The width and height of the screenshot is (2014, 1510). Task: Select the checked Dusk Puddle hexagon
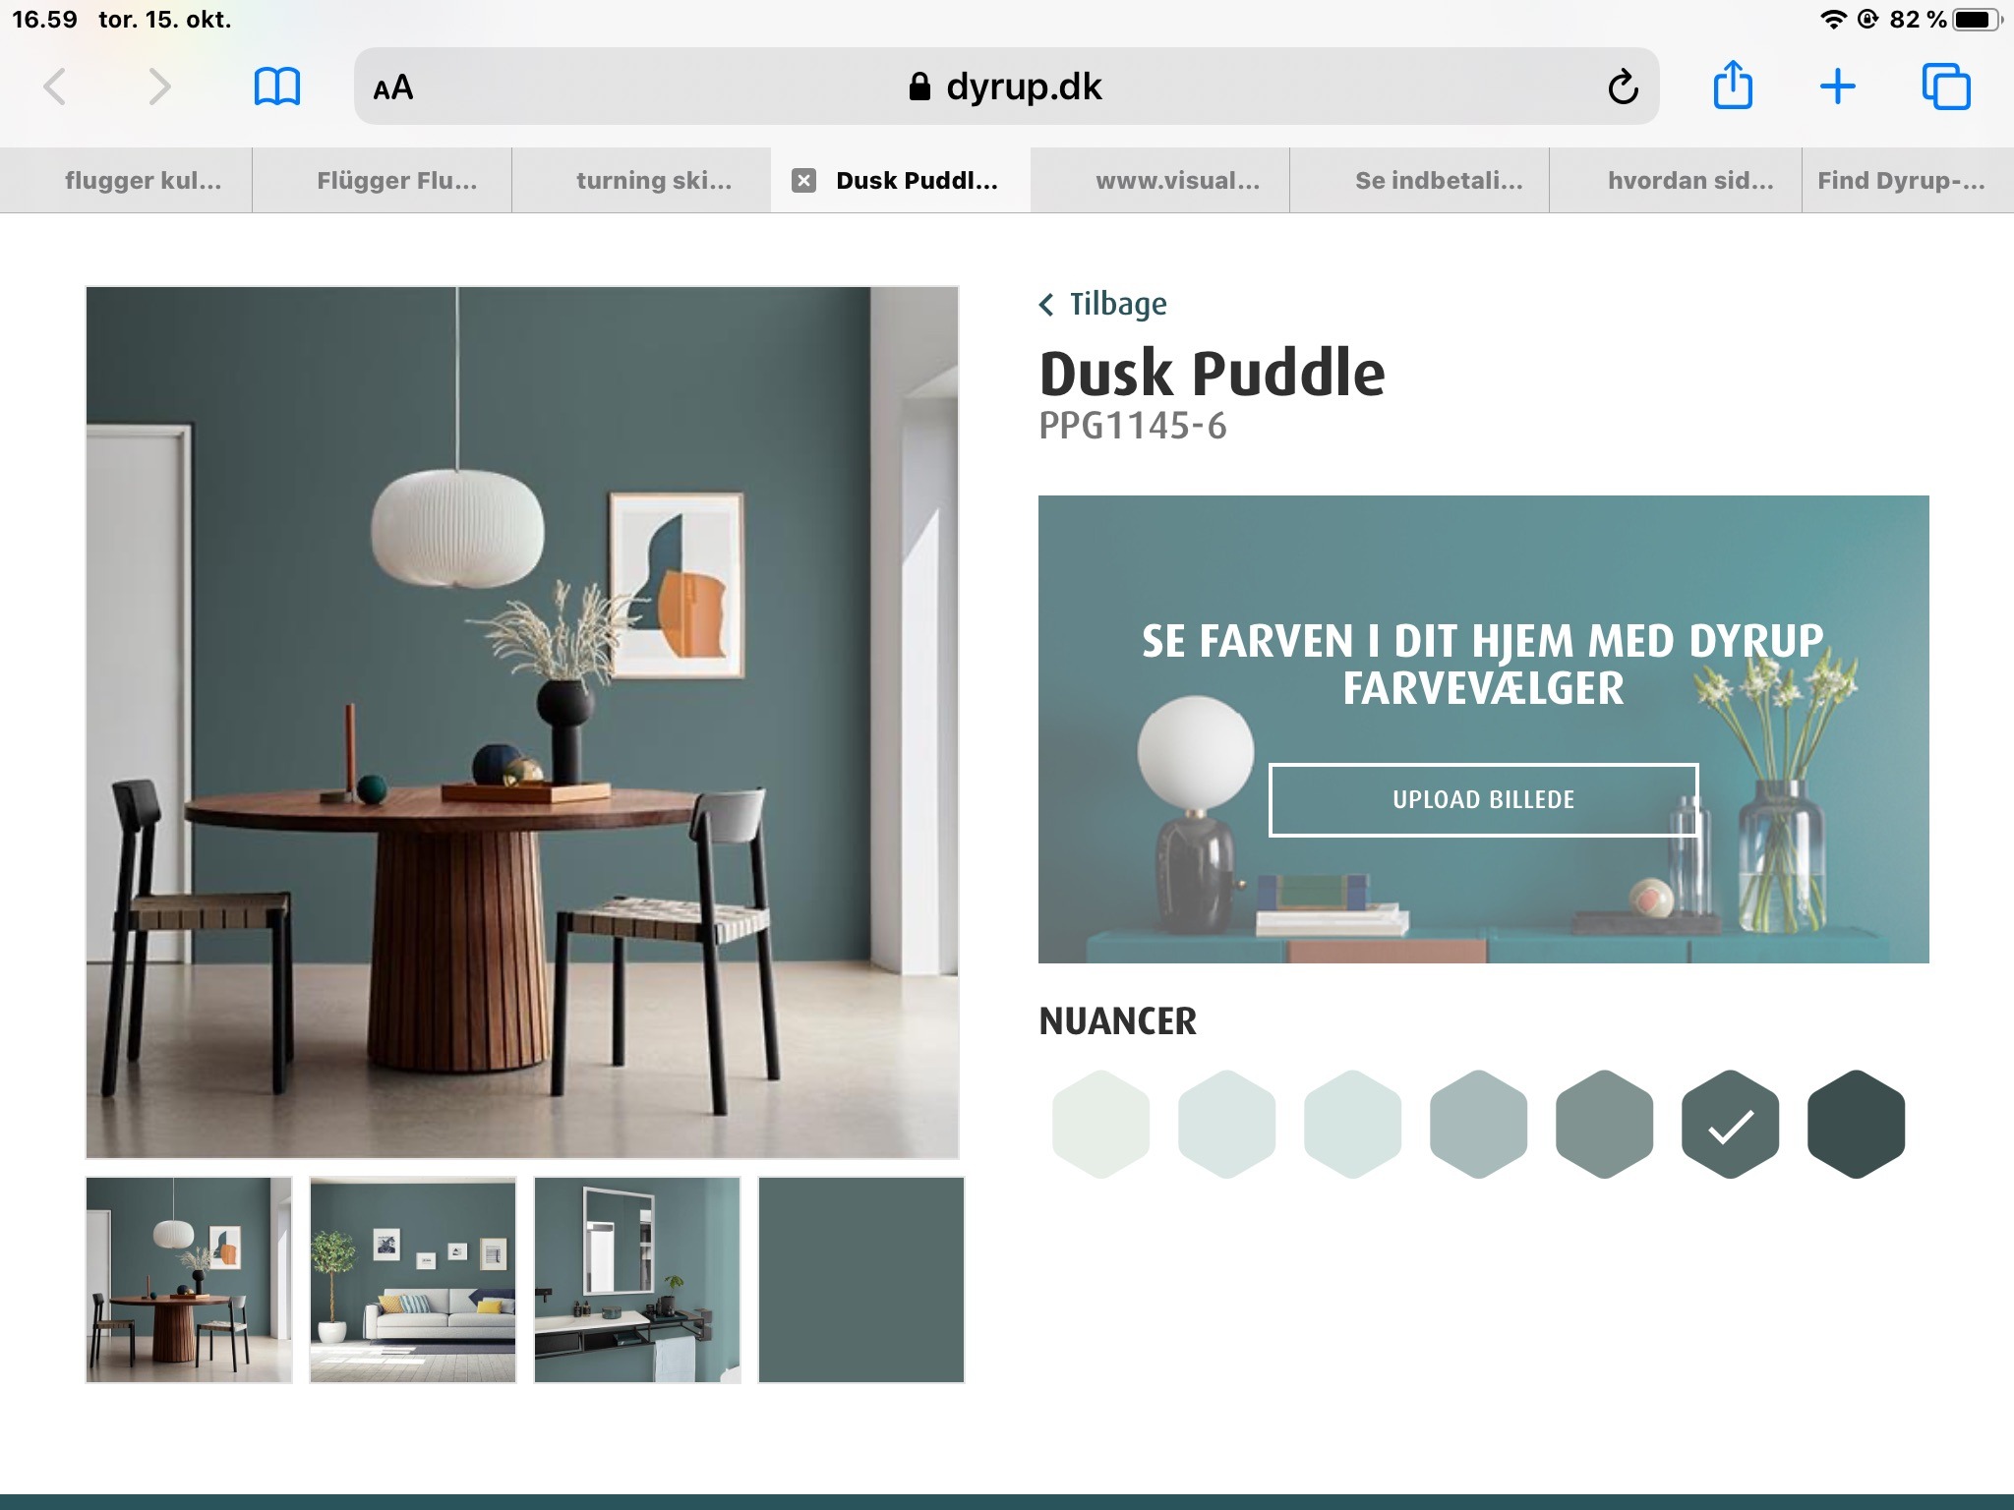pyautogui.click(x=1730, y=1124)
